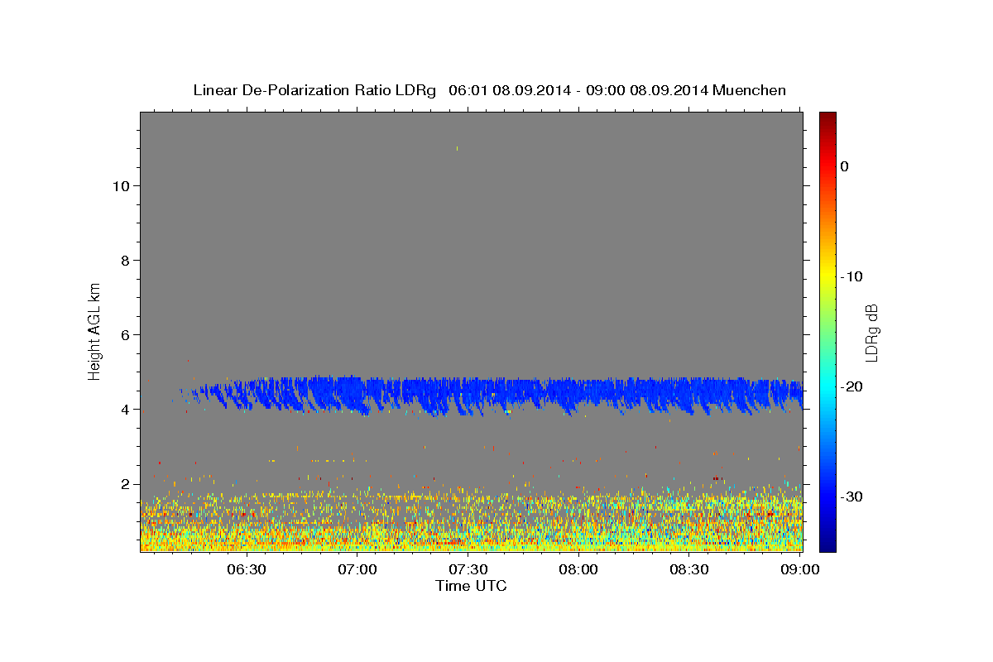Click the 08:00 time tick label

point(578,569)
